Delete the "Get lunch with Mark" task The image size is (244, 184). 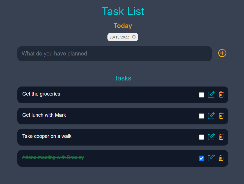click(221, 116)
